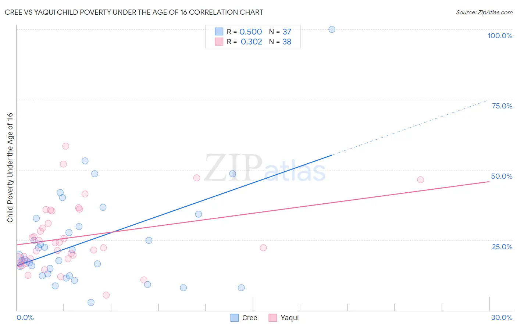The width and height of the screenshot is (517, 328).
Task: Open the Source: ZipAtlas.com link
Action: coord(484,12)
